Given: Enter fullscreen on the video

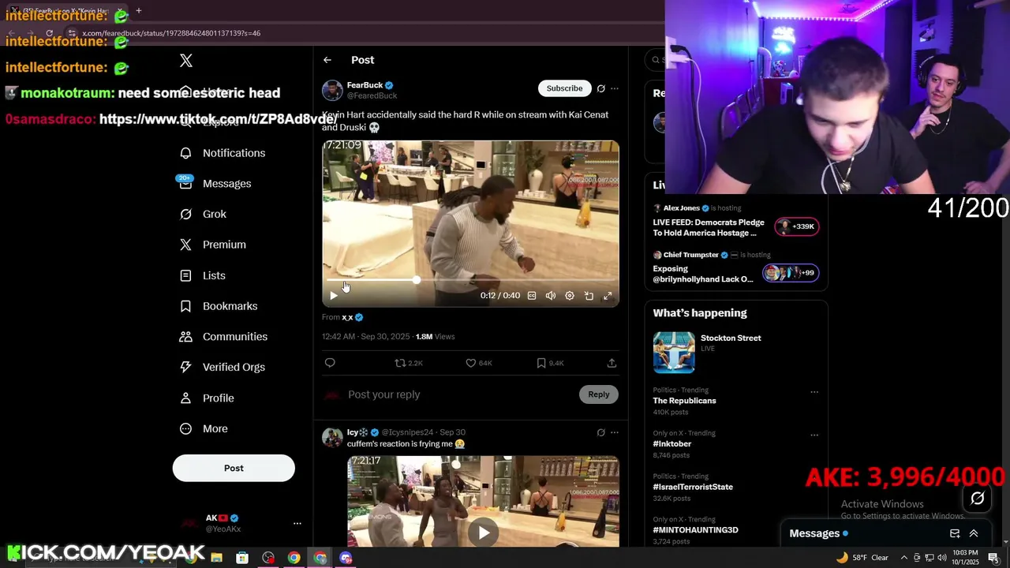Looking at the screenshot, I should [608, 296].
